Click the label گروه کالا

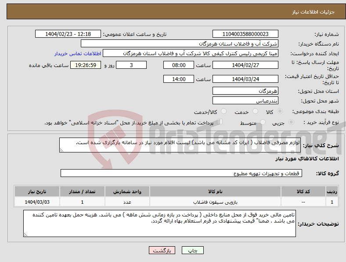[328, 173]
